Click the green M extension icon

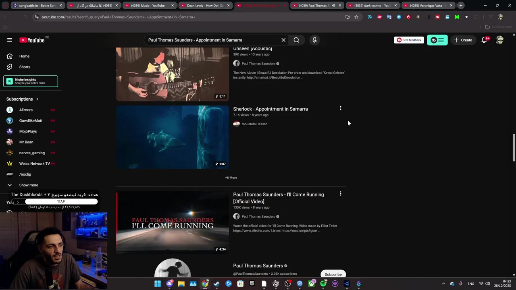point(457,17)
